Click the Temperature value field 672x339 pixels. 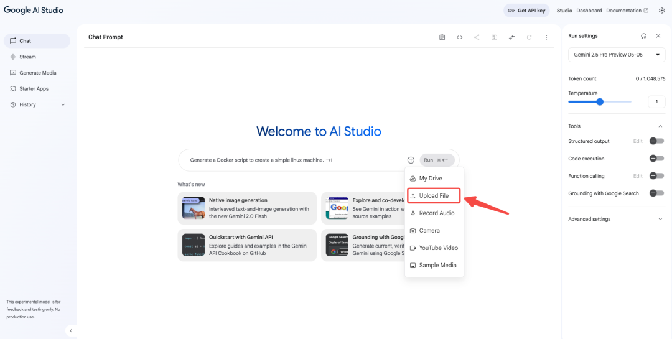656,102
